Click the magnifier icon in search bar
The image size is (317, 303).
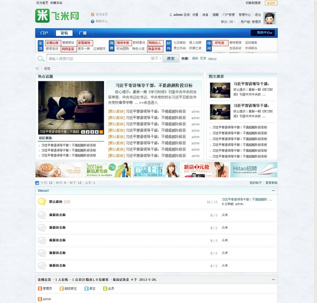41,59
